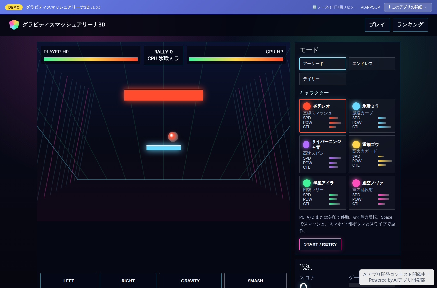Click the DEMO badge
This screenshot has width=437, height=288.
pyautogui.click(x=14, y=7)
